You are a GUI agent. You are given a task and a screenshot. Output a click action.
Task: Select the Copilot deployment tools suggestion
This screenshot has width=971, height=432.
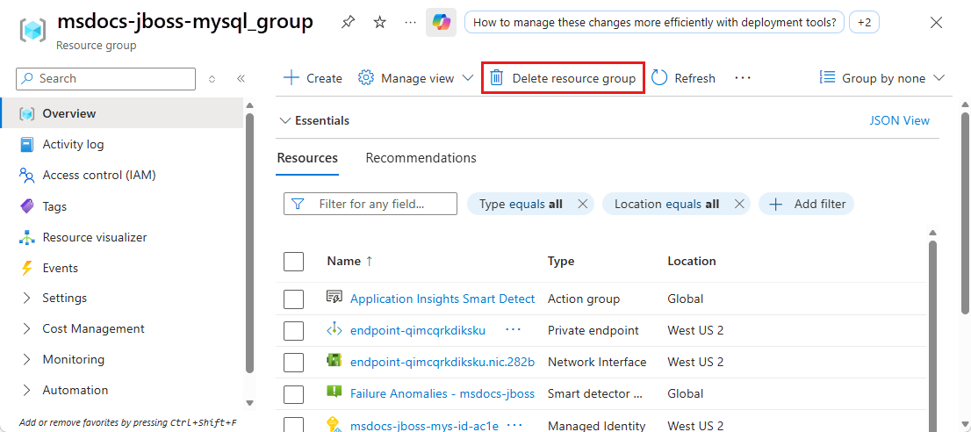point(654,23)
